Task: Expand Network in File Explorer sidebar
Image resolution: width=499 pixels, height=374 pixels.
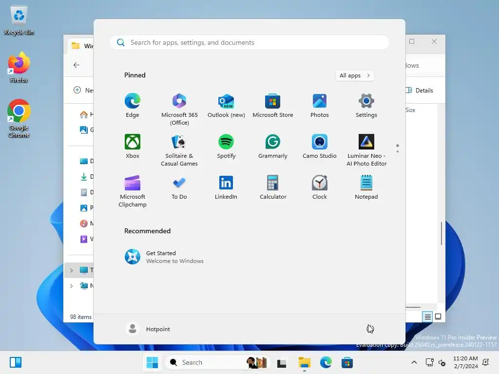Action: (x=71, y=285)
